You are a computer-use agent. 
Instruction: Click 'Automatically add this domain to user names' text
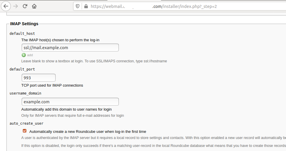(x=66, y=109)
